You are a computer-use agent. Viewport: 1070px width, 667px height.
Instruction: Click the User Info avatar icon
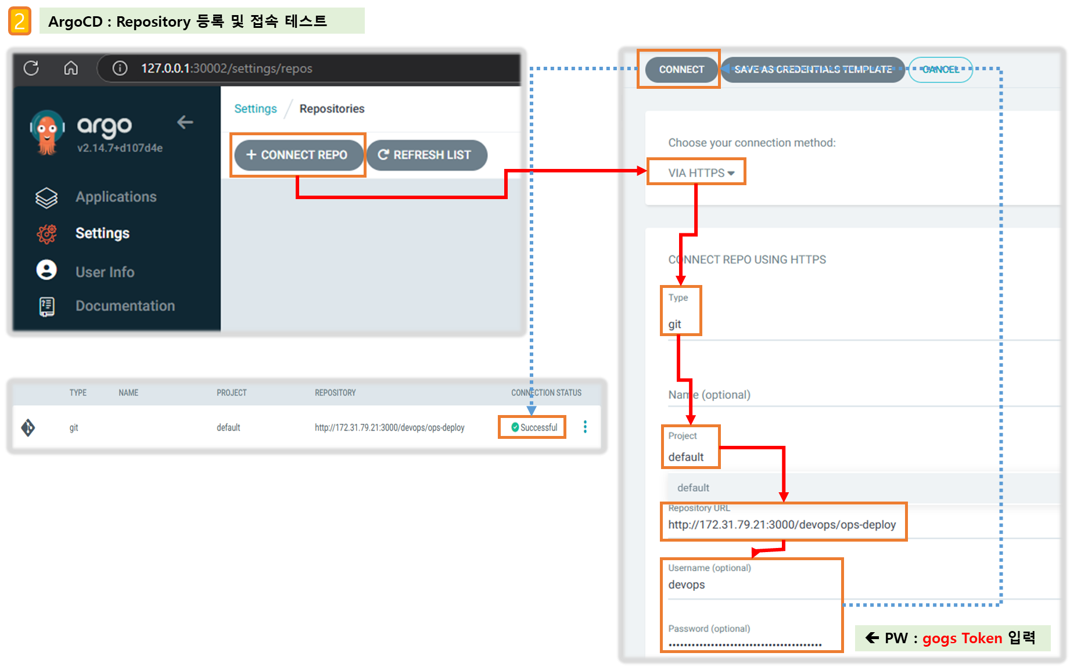click(46, 270)
